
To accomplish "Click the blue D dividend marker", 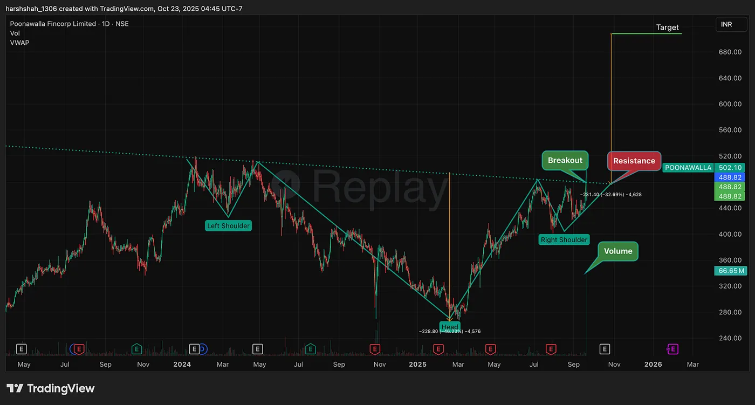I will 202,349.
